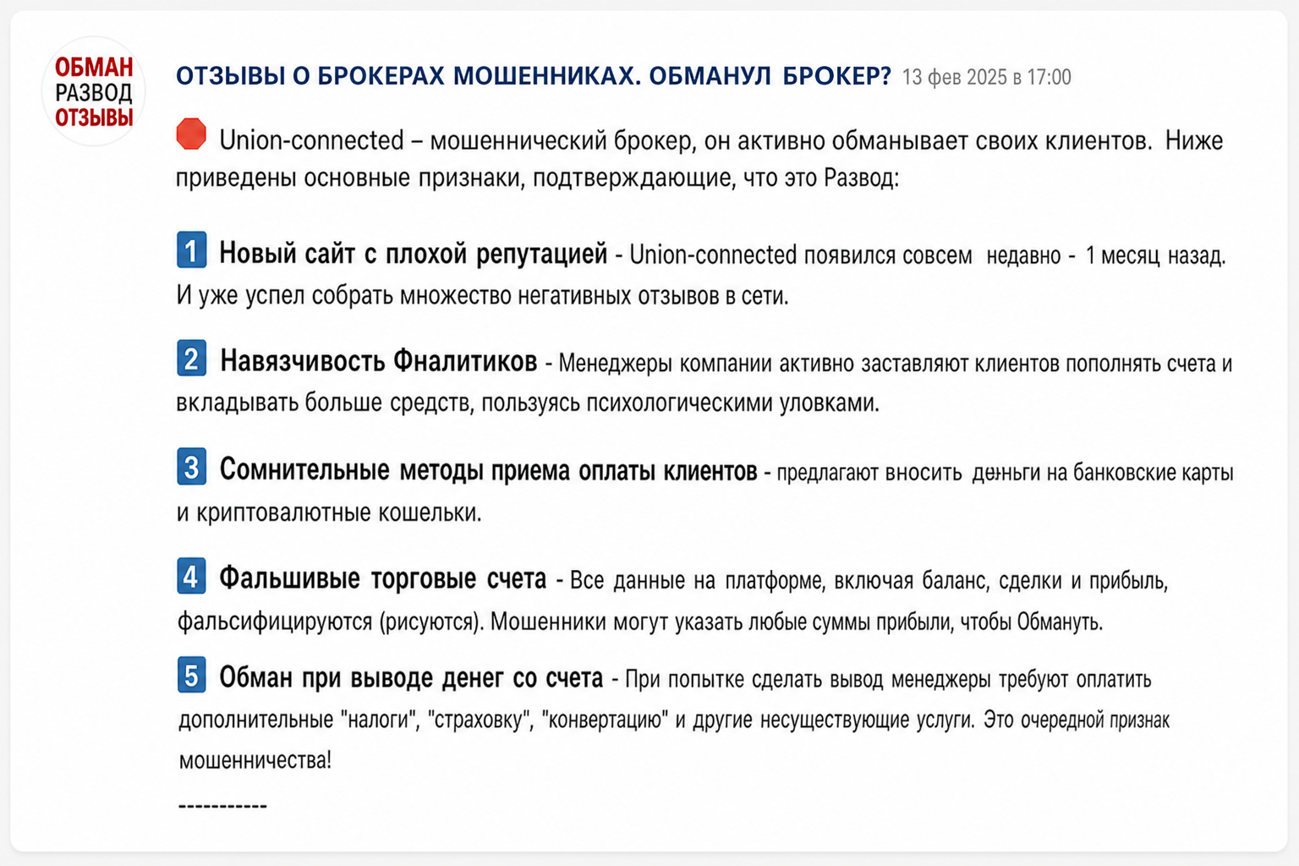Open the group title ОТЗЫВЫ О БРОКЕРАХ МОШЕННИКАХ

pyautogui.click(x=534, y=76)
